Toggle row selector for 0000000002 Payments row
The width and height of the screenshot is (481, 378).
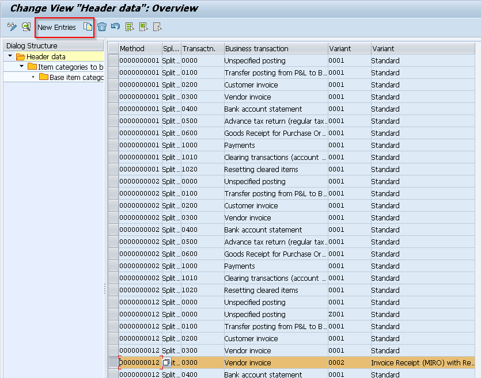[113, 266]
